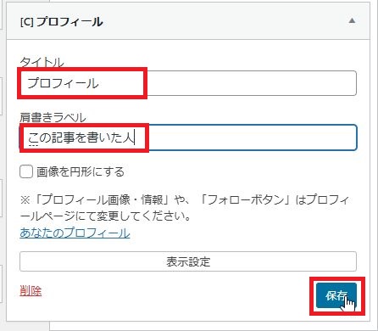Open the あなたのプロフィール link
The width and height of the screenshot is (378, 331).
[75, 233]
